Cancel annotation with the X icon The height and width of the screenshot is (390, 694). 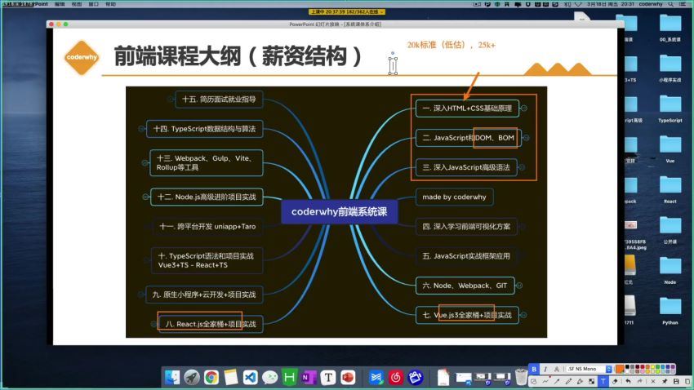pos(653,381)
